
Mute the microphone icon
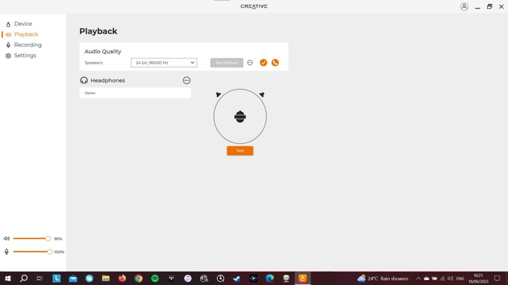coord(6,252)
